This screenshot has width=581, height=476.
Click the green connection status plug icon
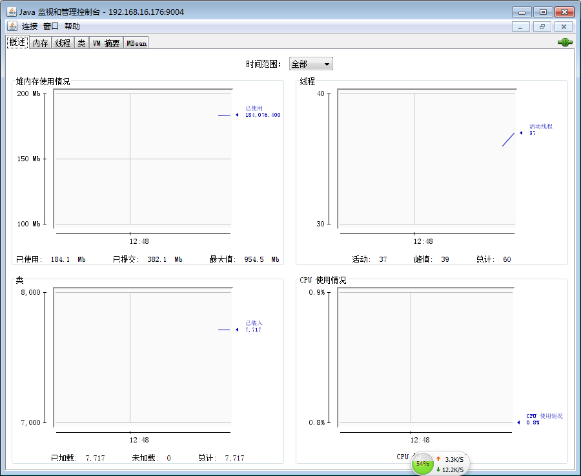pyautogui.click(x=565, y=43)
